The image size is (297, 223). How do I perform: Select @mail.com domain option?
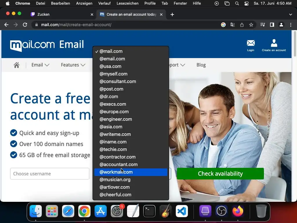[131, 51]
